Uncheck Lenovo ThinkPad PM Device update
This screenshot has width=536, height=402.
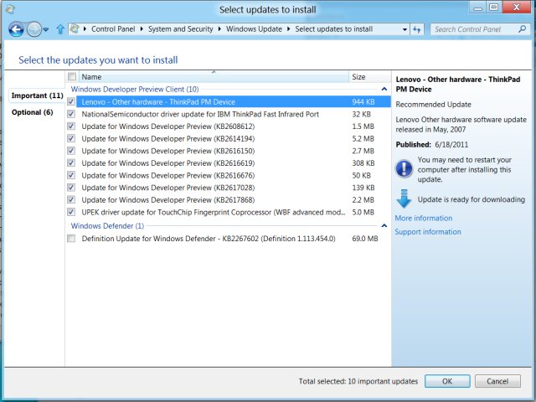pos(71,101)
